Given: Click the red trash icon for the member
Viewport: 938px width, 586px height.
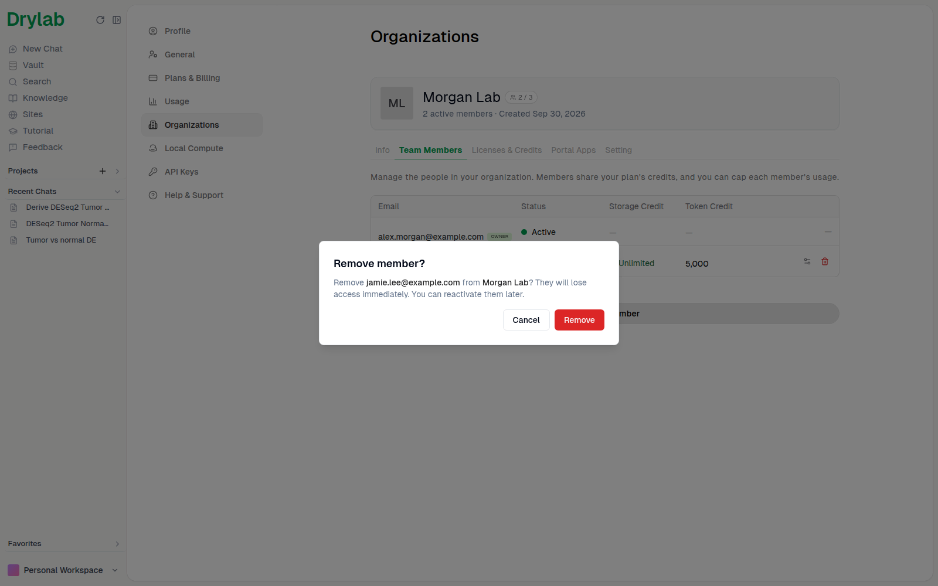Looking at the screenshot, I should (x=825, y=261).
